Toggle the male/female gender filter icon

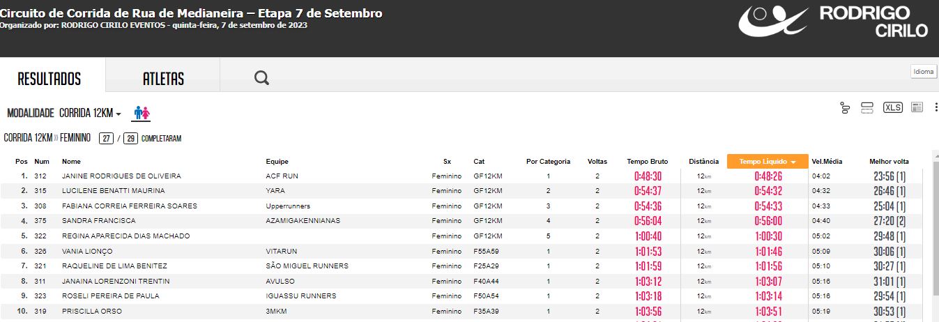coord(142,113)
